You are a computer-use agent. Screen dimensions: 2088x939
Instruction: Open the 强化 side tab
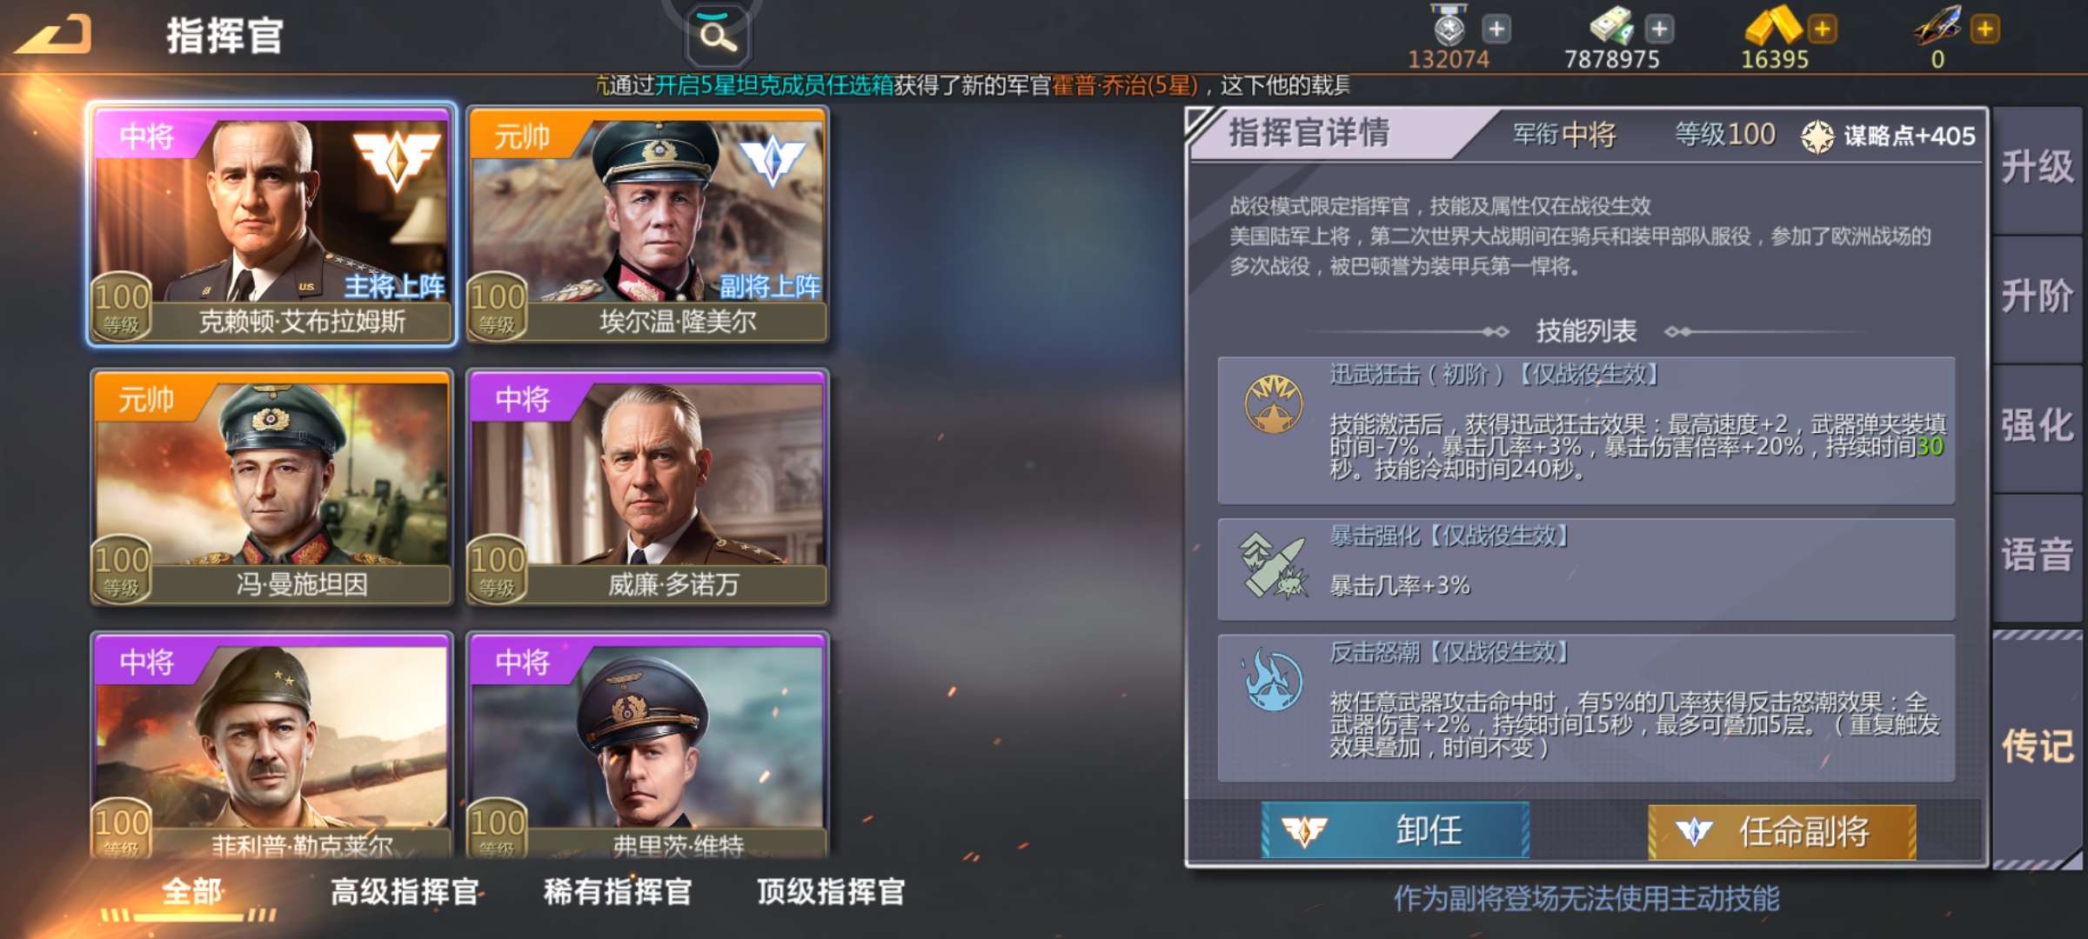click(2037, 427)
